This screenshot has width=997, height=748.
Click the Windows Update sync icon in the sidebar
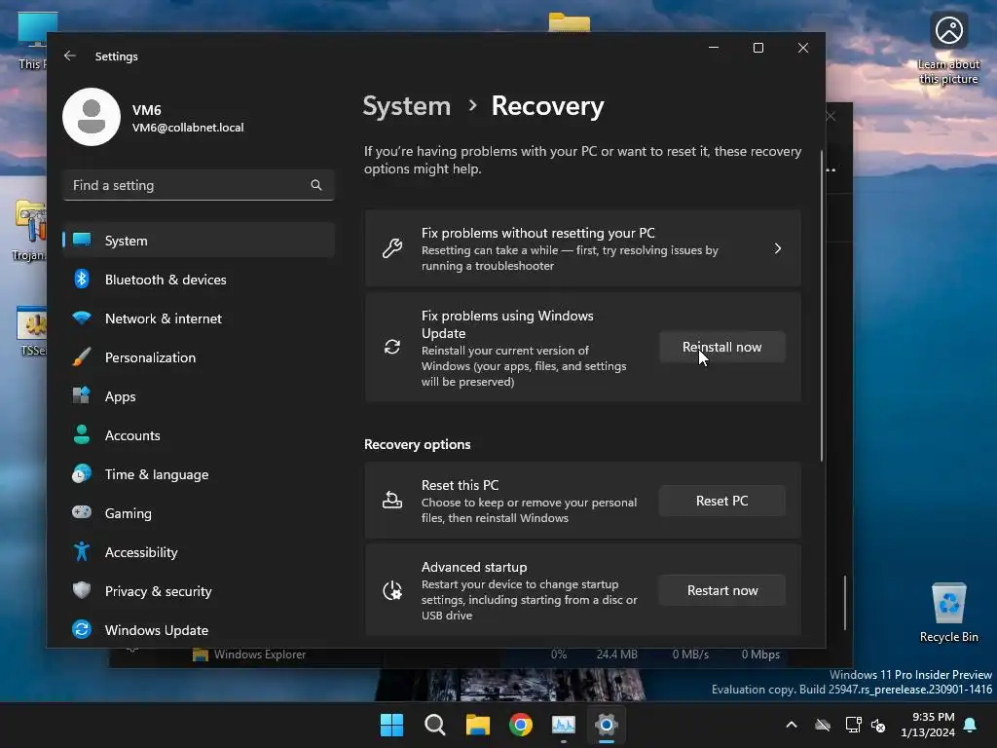(82, 630)
